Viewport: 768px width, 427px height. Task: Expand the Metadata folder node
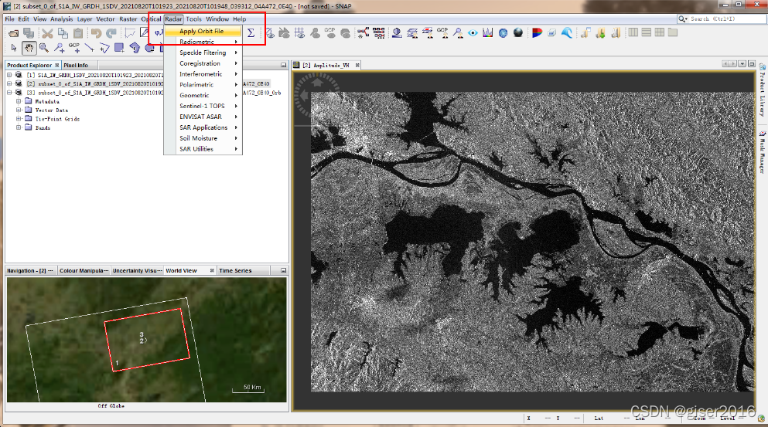pyautogui.click(x=18, y=101)
